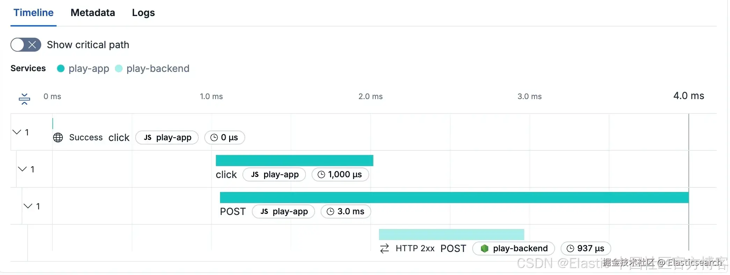Click the JS icon in the Success click row
Image resolution: width=730 pixels, height=275 pixels.
coord(148,137)
